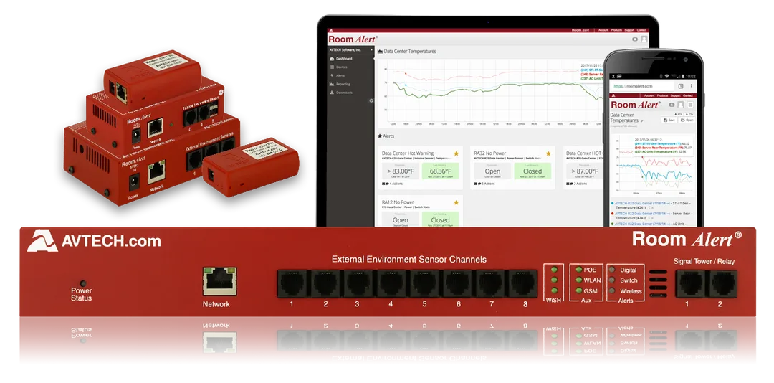Click the red legend dot for Server Rear on phone
The image size is (774, 383).
coord(613,214)
